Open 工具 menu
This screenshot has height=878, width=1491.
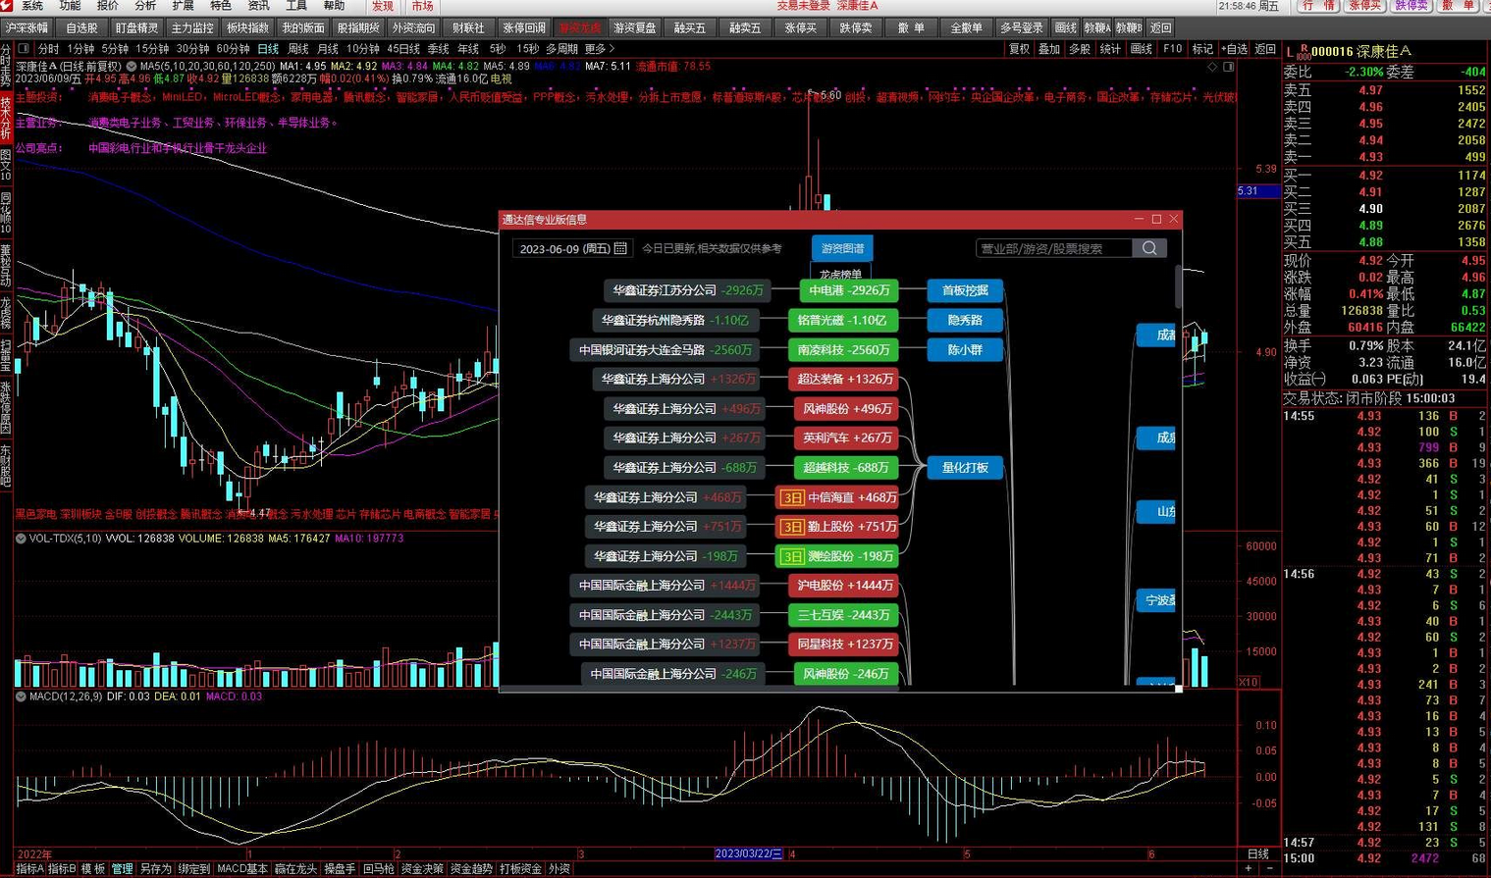point(296,6)
